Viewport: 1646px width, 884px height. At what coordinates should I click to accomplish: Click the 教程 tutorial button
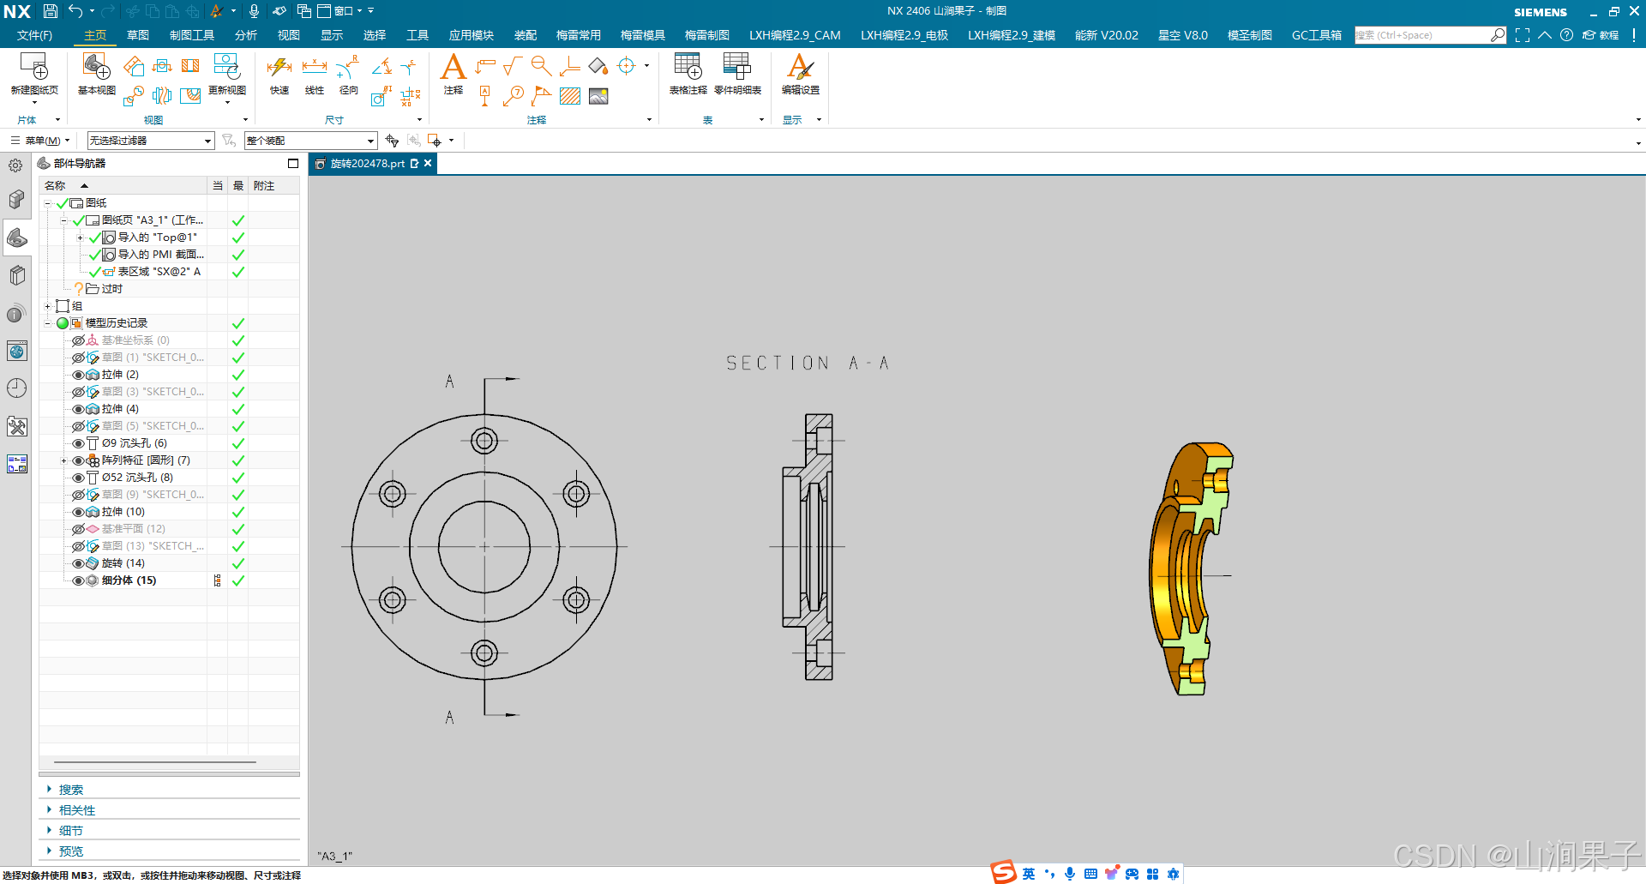click(1601, 35)
